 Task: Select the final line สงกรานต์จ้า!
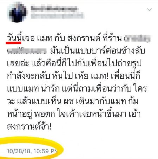[29, 126]
